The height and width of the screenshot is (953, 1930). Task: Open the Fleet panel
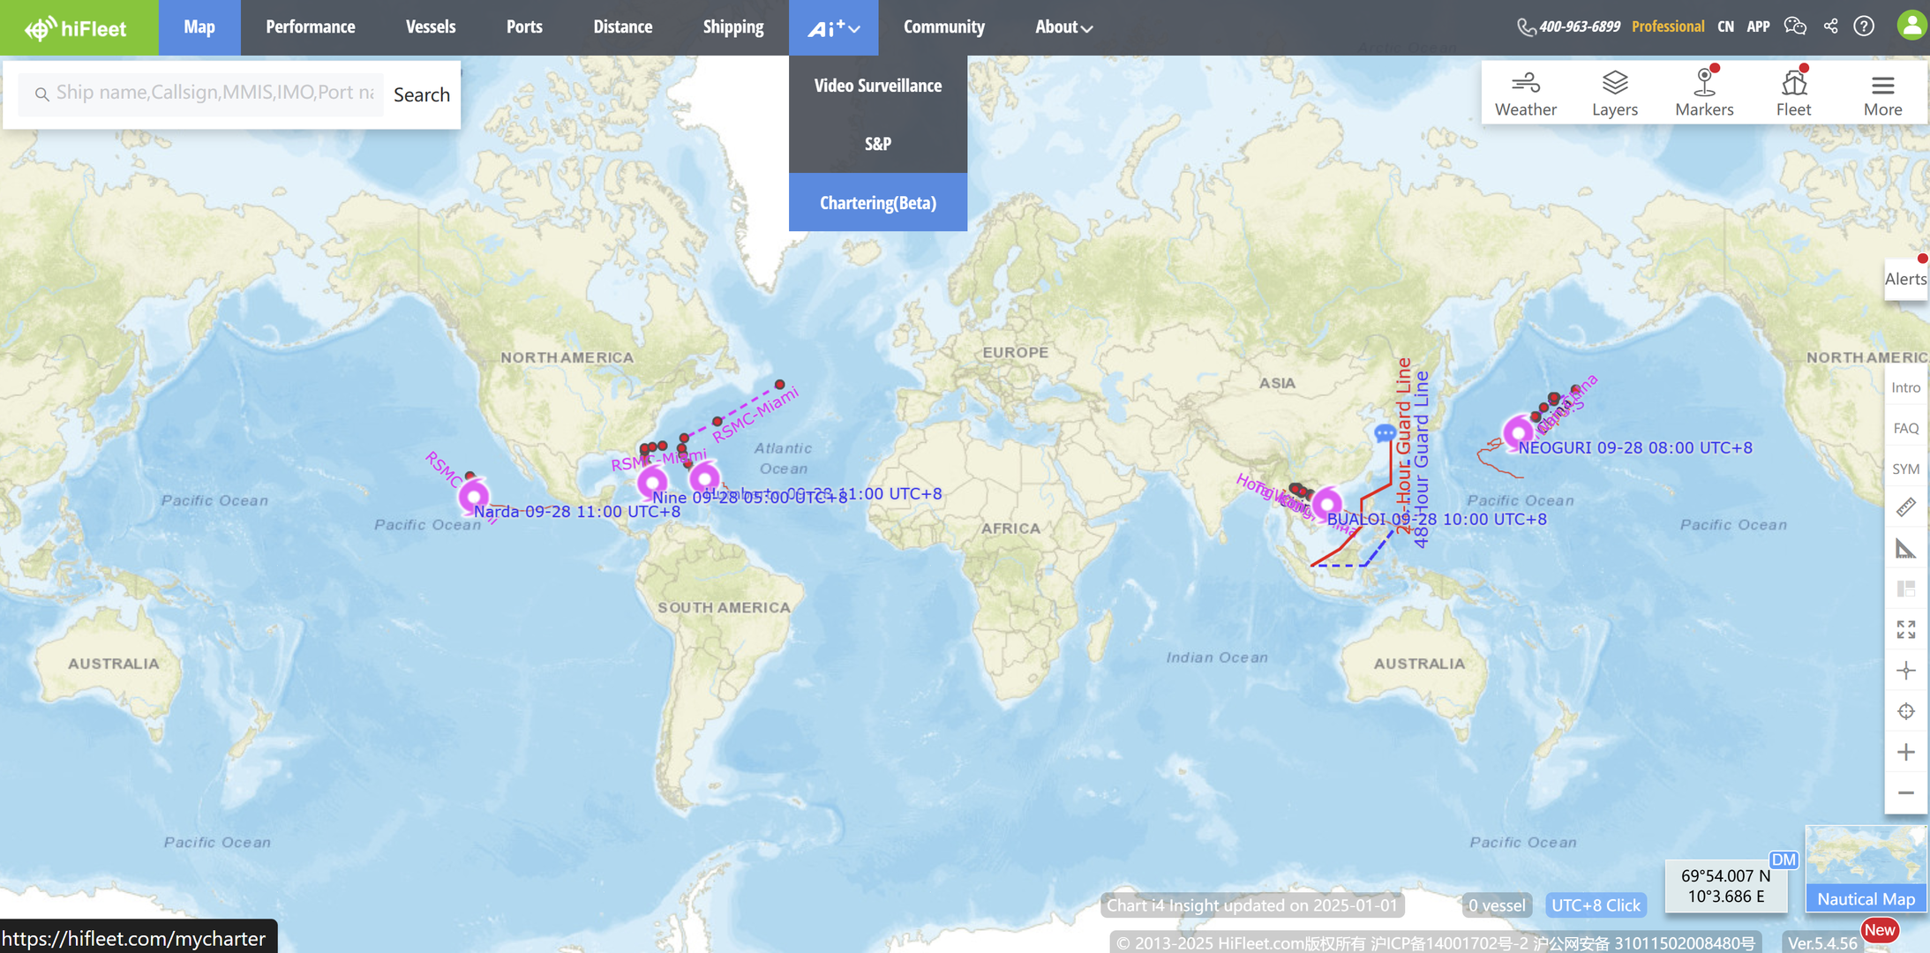(x=1792, y=93)
